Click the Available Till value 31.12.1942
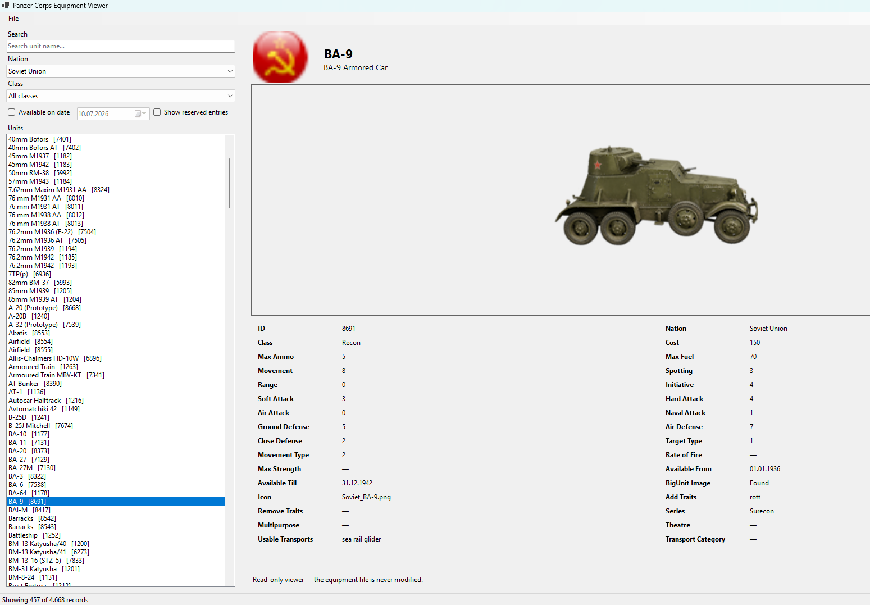This screenshot has width=870, height=605. pos(357,483)
